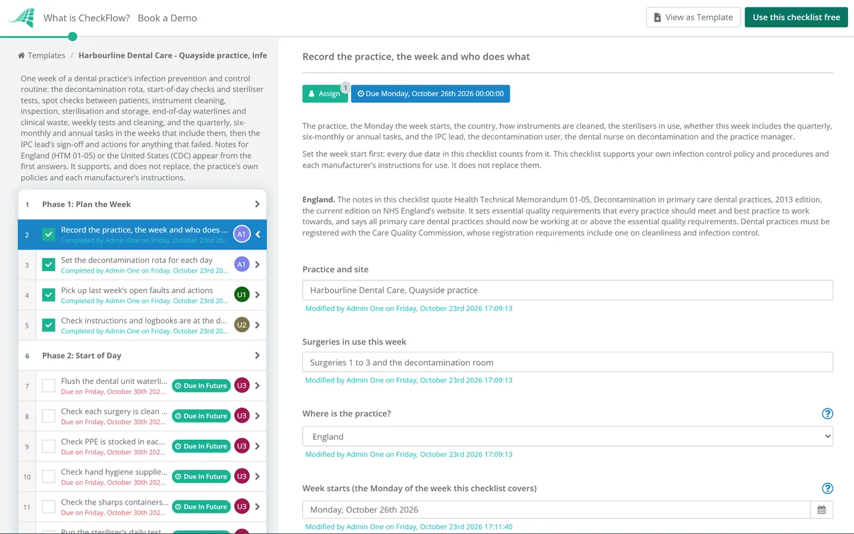Tick the Check PPE is stocked checkbox
This screenshot has height=534, width=854.
click(49, 447)
